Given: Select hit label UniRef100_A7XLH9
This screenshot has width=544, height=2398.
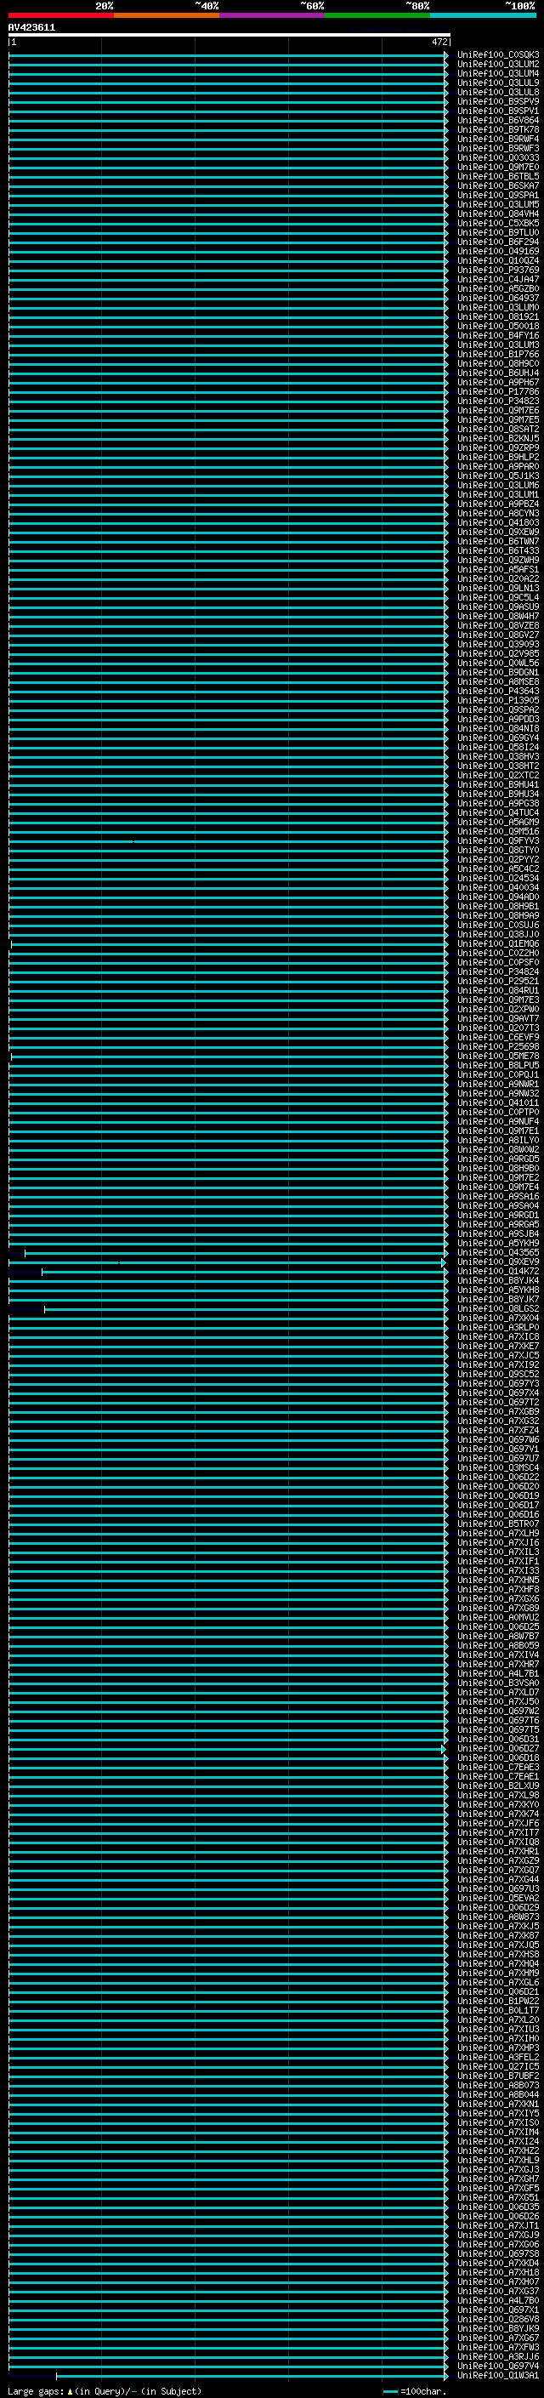Looking at the screenshot, I should pos(498,1533).
